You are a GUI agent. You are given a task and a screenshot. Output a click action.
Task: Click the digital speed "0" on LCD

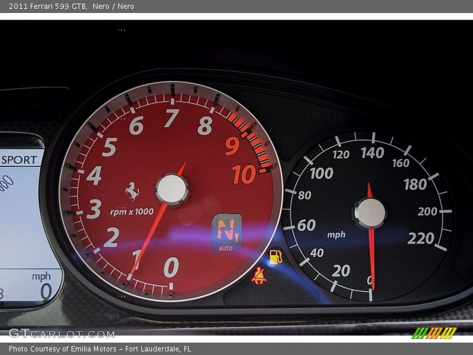(46, 292)
